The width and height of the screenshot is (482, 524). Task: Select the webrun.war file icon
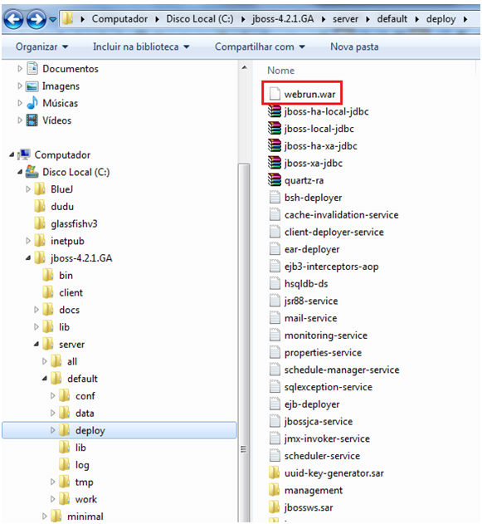275,94
